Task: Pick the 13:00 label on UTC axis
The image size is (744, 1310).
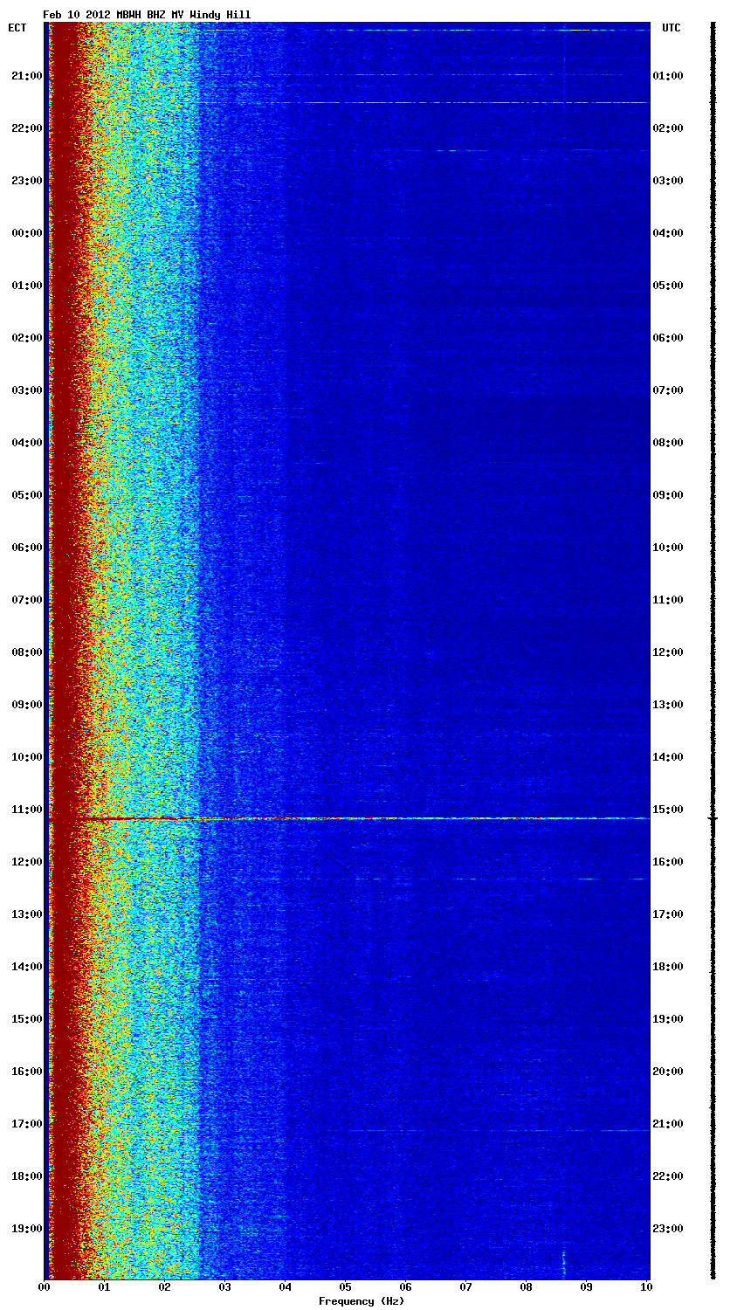Action: tap(668, 705)
